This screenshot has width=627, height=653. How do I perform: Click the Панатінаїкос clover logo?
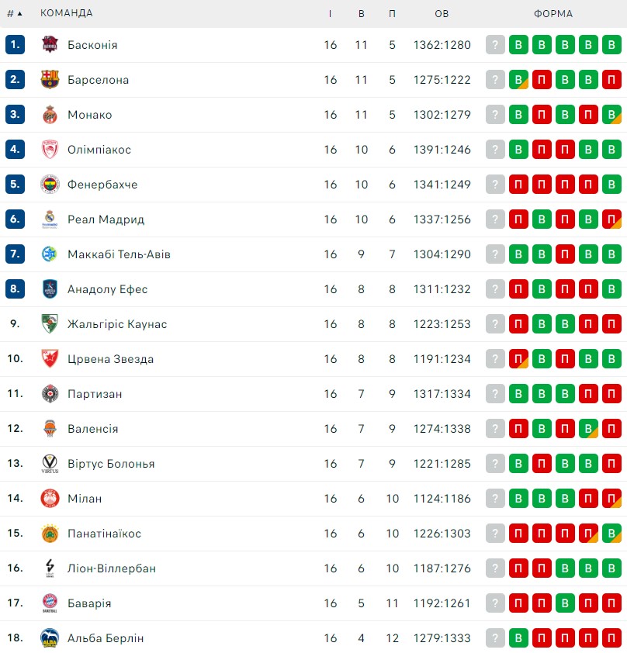tap(50, 534)
